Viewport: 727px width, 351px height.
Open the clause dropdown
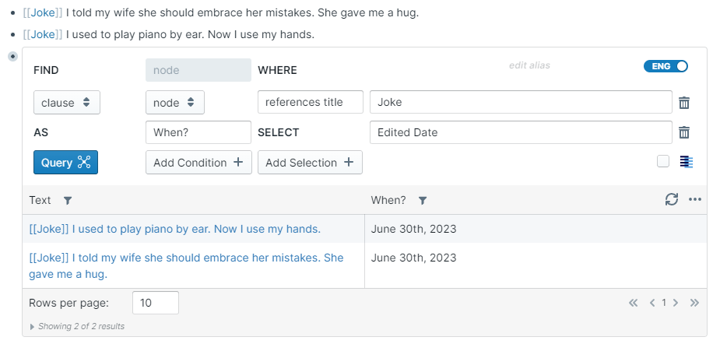pyautogui.click(x=66, y=103)
